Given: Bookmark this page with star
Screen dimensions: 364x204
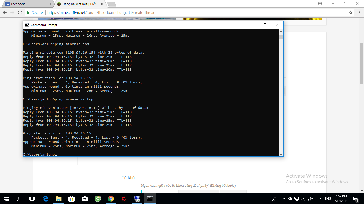Looking at the screenshot, I should [x=350, y=12].
